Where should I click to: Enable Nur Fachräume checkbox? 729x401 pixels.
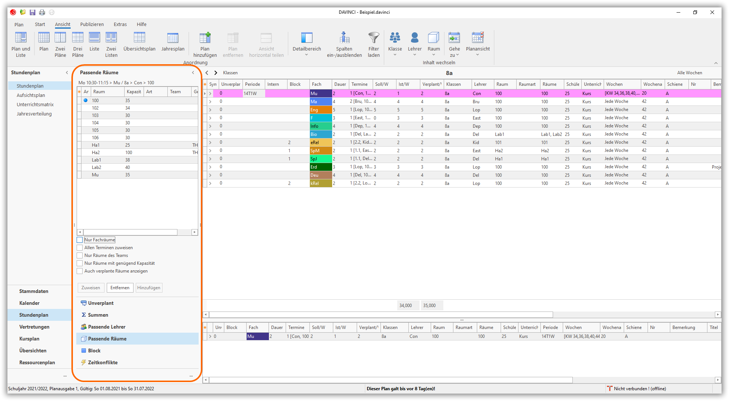click(80, 240)
